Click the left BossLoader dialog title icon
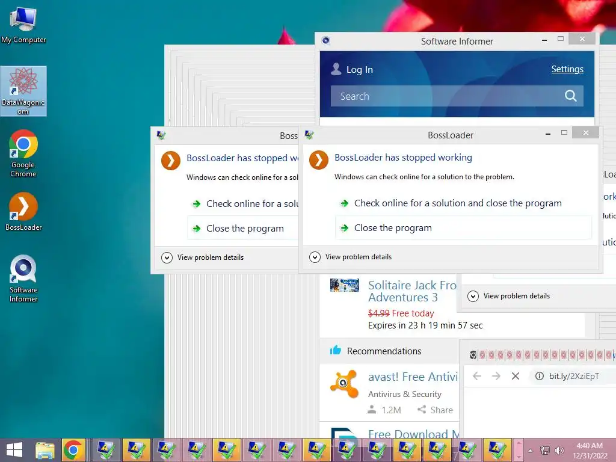 (161, 135)
